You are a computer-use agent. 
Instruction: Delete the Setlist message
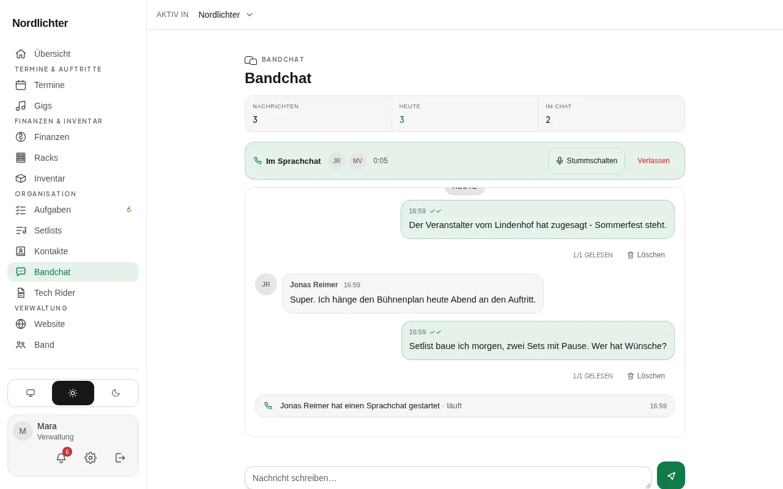(x=646, y=376)
